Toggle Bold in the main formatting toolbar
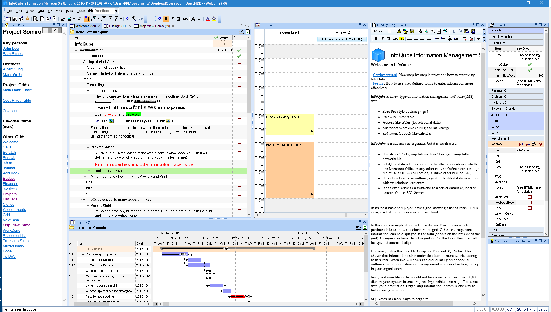The width and height of the screenshot is (551, 312). [166, 19]
